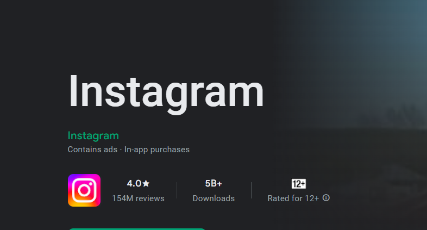Click the large Instagram title heading
The height and width of the screenshot is (230, 427).
click(166, 91)
